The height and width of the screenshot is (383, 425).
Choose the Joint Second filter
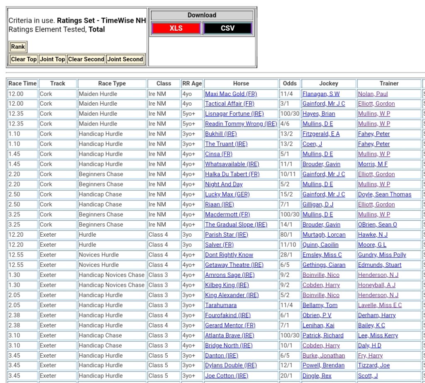(x=125, y=59)
